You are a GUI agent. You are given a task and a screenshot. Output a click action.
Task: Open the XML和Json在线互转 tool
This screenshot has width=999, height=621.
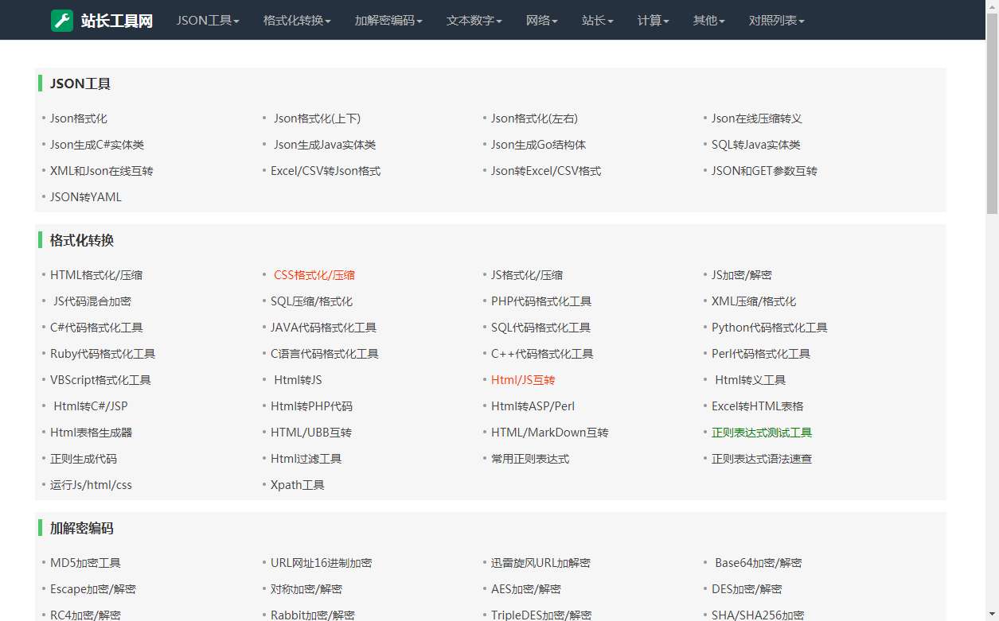pos(101,170)
